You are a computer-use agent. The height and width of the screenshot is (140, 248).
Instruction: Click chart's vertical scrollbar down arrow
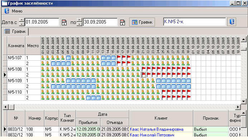tap(243, 101)
